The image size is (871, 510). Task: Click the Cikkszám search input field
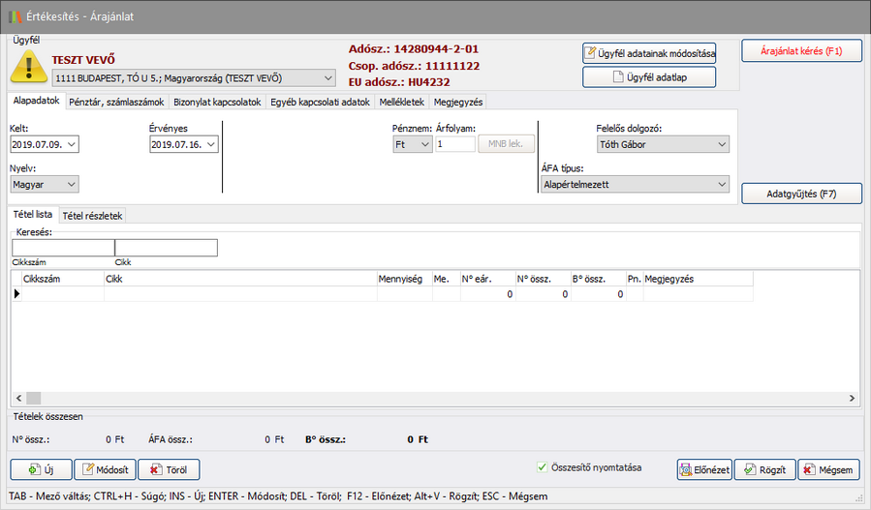62,248
